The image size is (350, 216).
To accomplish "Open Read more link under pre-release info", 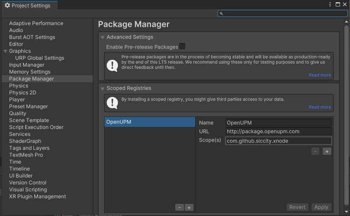I will pyautogui.click(x=320, y=75).
